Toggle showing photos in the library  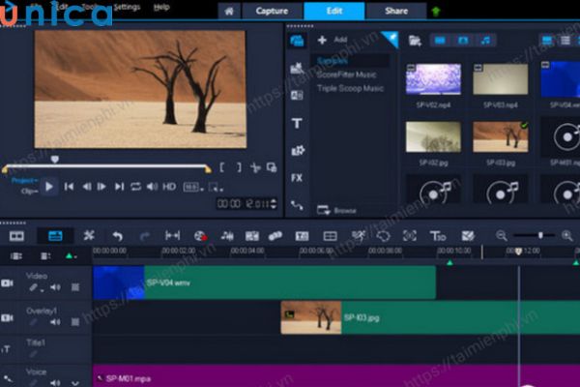tap(463, 41)
